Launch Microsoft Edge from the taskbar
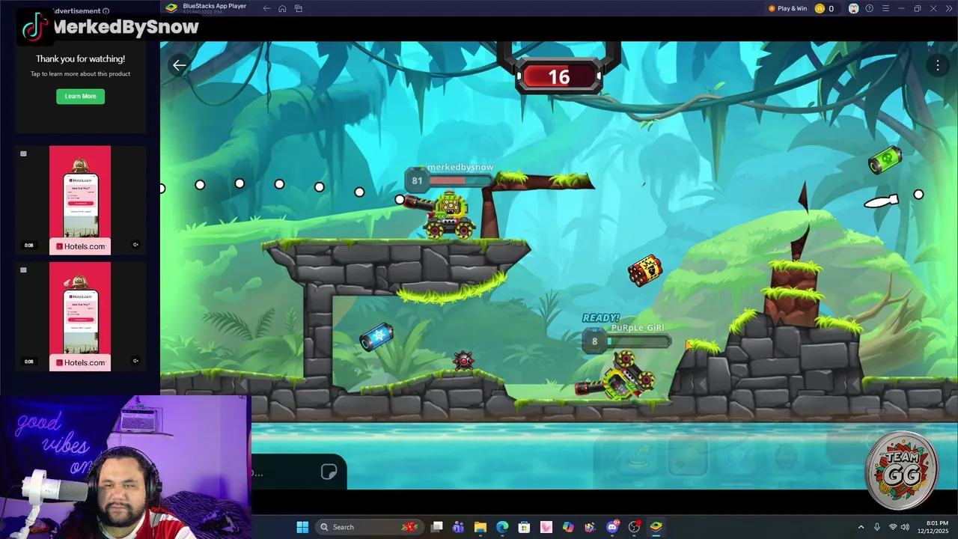958x539 pixels. point(502,527)
